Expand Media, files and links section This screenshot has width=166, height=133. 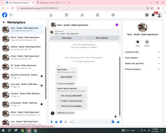click(x=142, y=64)
